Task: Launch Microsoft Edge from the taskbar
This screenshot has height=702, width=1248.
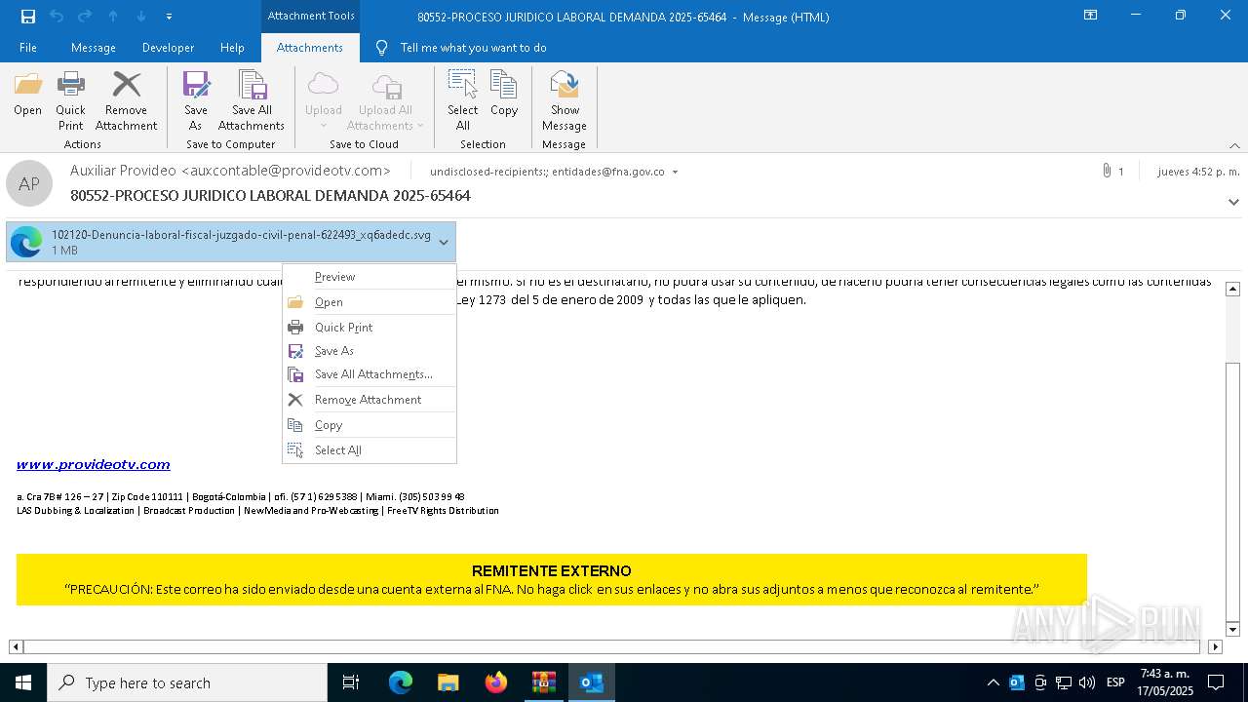Action: (x=401, y=682)
